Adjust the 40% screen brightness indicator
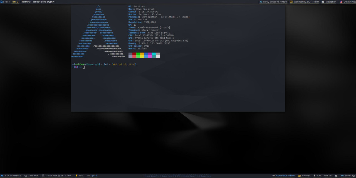 317,176
